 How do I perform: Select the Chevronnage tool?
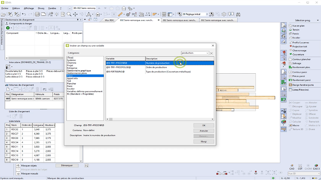[x=299, y=50]
